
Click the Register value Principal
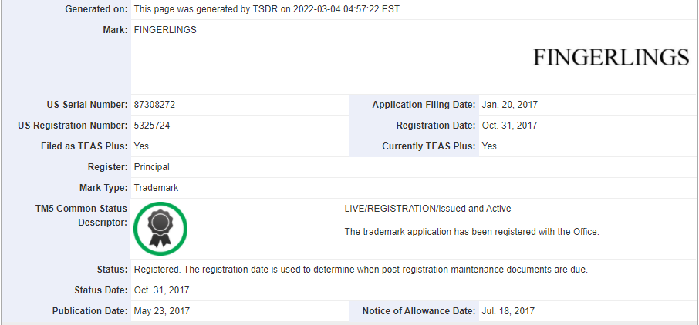click(x=151, y=167)
